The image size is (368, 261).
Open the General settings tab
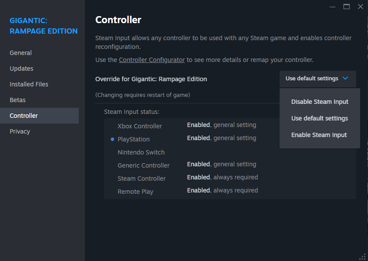pyautogui.click(x=21, y=53)
